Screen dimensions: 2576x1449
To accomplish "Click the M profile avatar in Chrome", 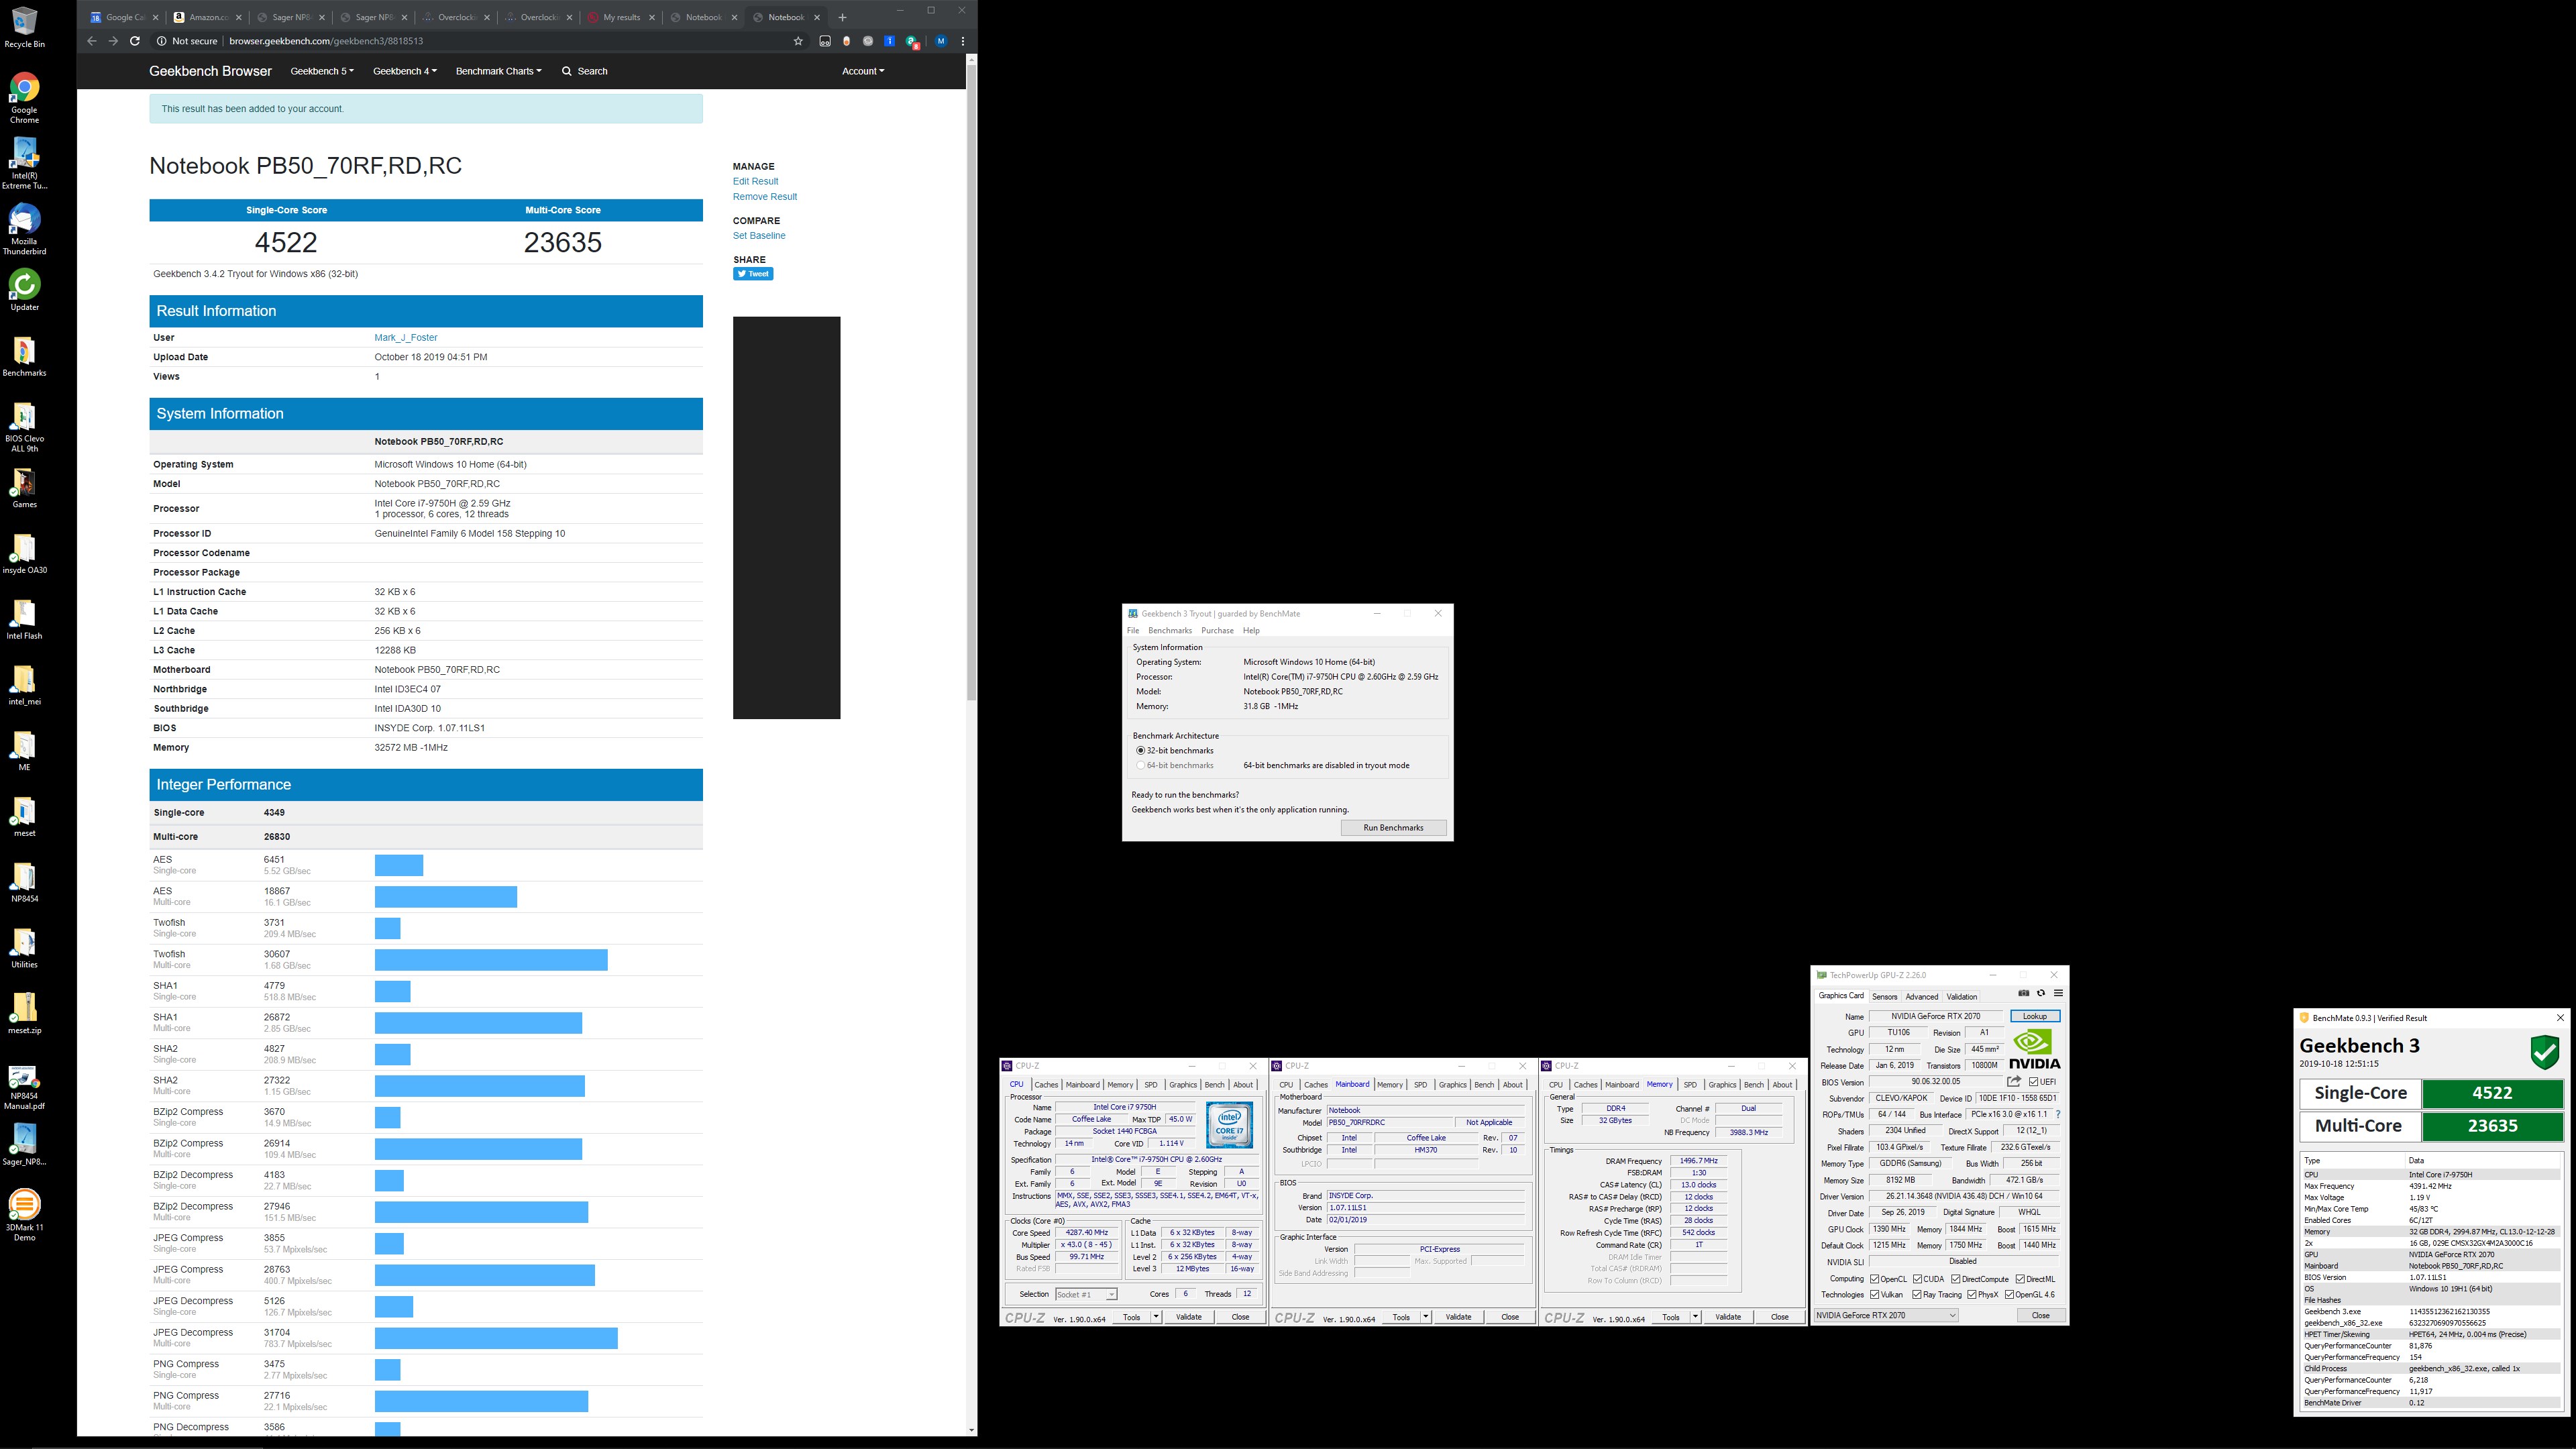I will (941, 41).
